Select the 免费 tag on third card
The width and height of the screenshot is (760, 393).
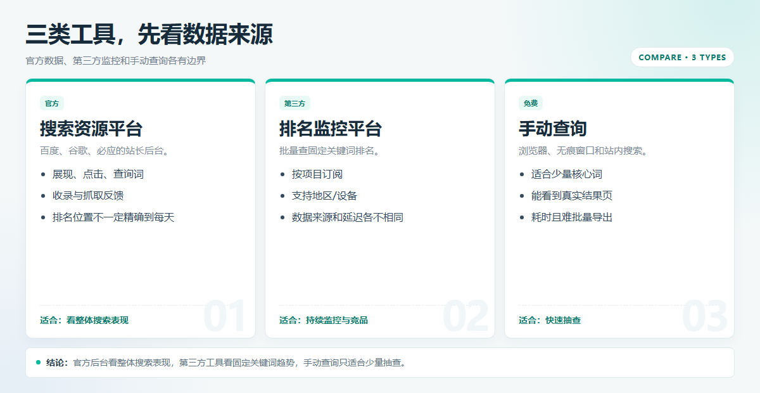click(x=531, y=103)
